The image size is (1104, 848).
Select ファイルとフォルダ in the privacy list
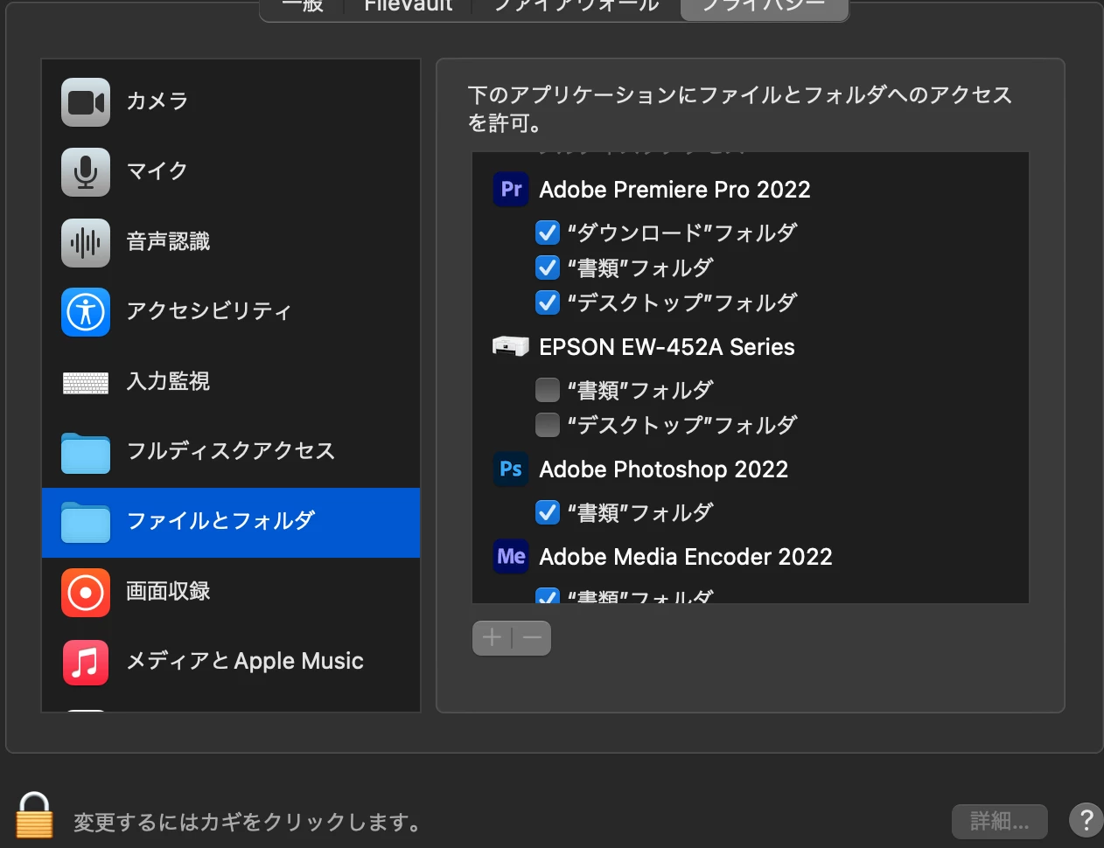click(x=231, y=523)
